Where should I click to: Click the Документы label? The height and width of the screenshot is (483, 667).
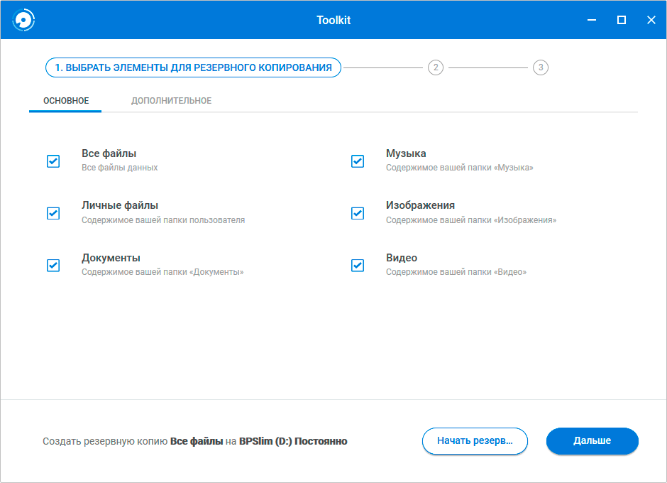111,258
